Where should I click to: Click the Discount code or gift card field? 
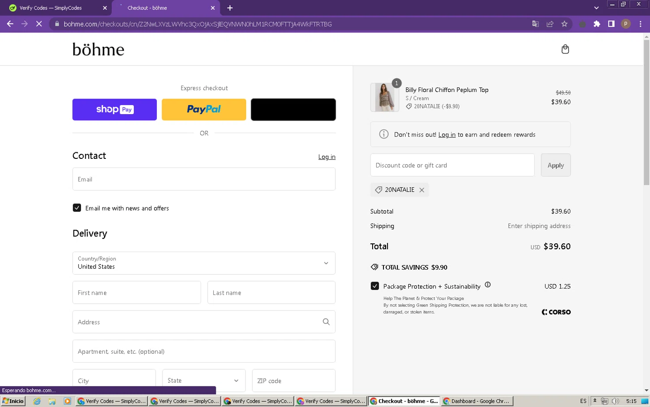(x=452, y=165)
